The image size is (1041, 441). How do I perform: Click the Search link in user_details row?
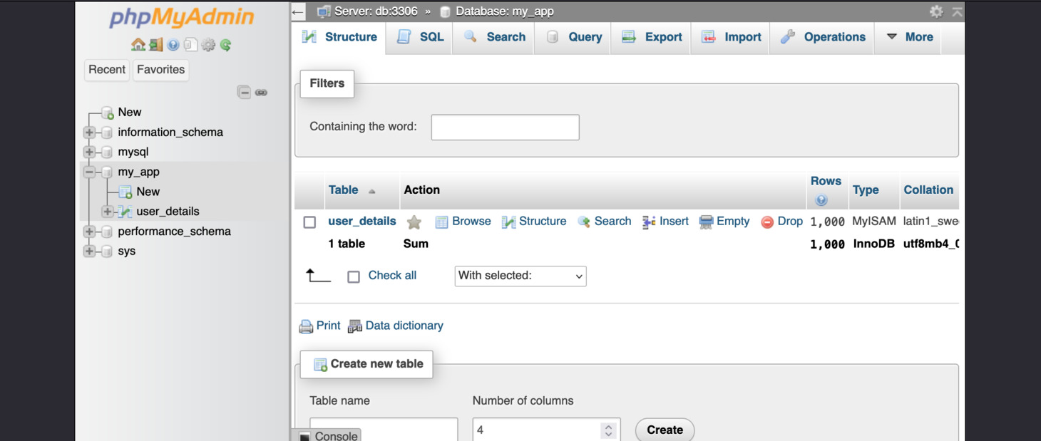[x=612, y=222]
